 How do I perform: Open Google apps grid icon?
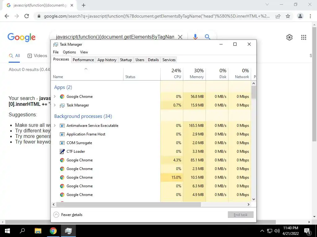(x=304, y=37)
